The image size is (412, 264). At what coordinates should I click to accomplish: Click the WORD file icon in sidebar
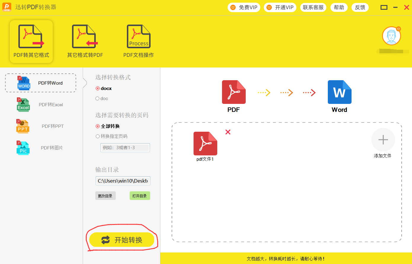(x=24, y=83)
